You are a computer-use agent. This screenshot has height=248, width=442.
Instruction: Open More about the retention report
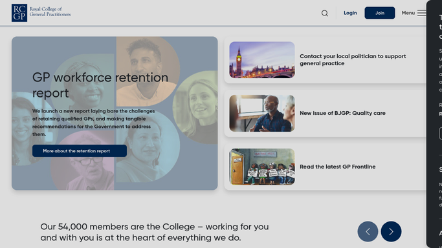tap(80, 151)
